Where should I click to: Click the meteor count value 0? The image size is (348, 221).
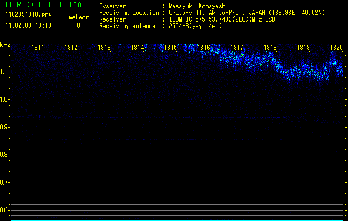79,25
